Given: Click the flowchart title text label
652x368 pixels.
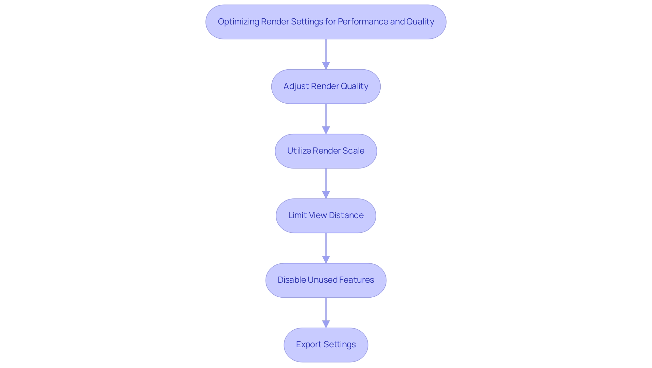Looking at the screenshot, I should tap(326, 21).
